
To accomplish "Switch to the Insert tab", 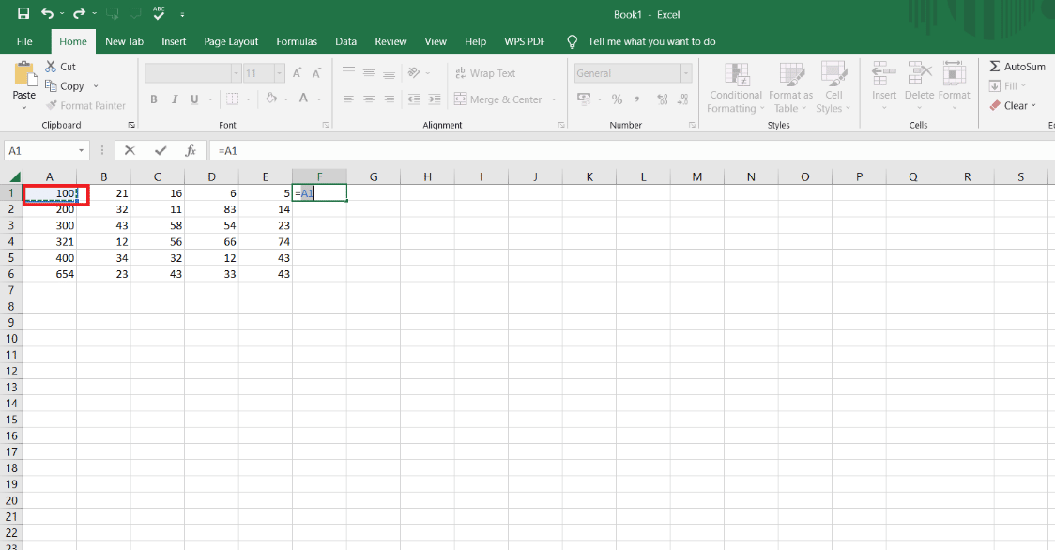I will 174,41.
